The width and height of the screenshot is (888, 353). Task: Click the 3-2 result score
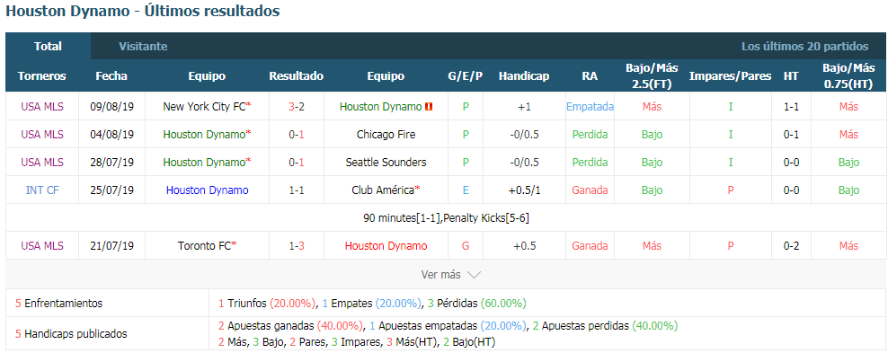[297, 106]
